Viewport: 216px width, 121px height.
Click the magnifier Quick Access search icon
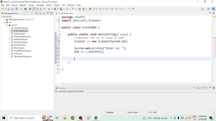coord(202,9)
